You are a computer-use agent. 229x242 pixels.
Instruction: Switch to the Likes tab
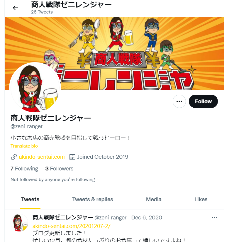pos(201,199)
